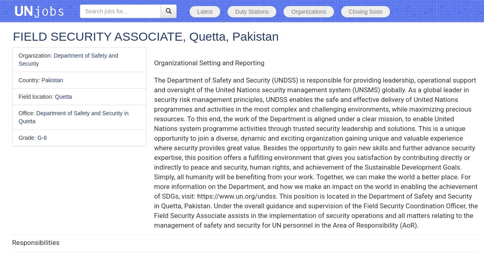Open the Duty Stations page

[x=252, y=12]
